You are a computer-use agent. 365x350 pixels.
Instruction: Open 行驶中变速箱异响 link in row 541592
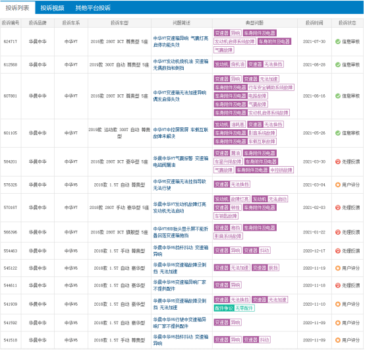pyautogui.click(x=180, y=322)
